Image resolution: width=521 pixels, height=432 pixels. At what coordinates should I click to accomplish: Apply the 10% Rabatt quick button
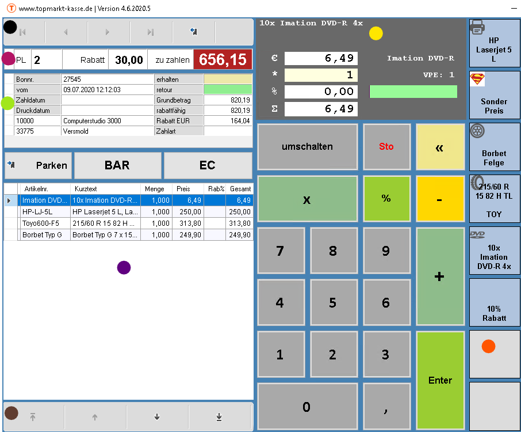pyautogui.click(x=494, y=302)
